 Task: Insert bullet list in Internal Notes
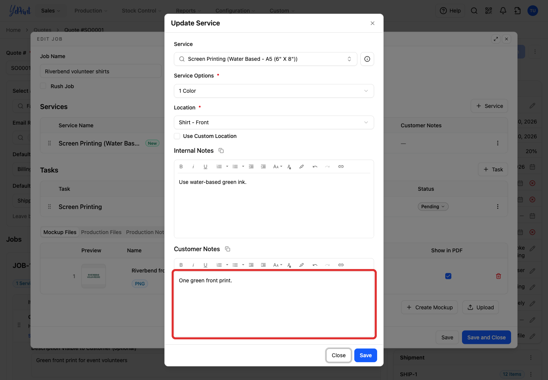[235, 166]
